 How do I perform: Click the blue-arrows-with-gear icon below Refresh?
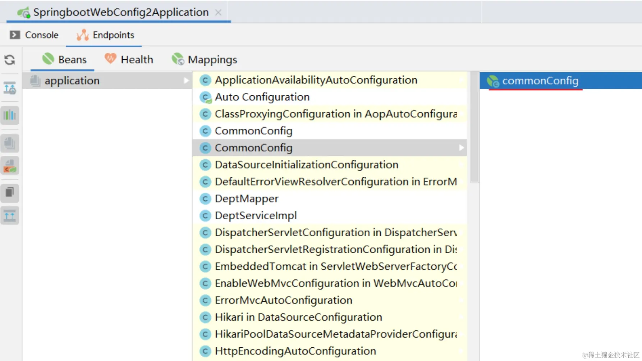tap(10, 88)
